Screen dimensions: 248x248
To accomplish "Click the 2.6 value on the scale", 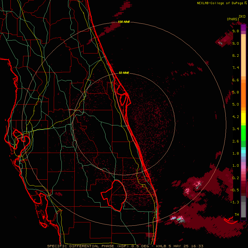I will [x=236, y=141].
